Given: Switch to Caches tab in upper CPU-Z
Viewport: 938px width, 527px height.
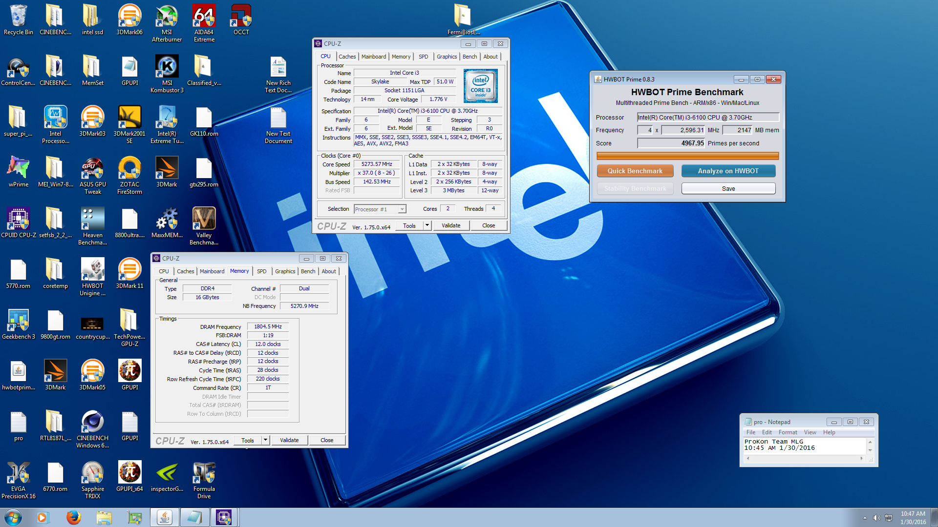Looking at the screenshot, I should click(x=347, y=57).
